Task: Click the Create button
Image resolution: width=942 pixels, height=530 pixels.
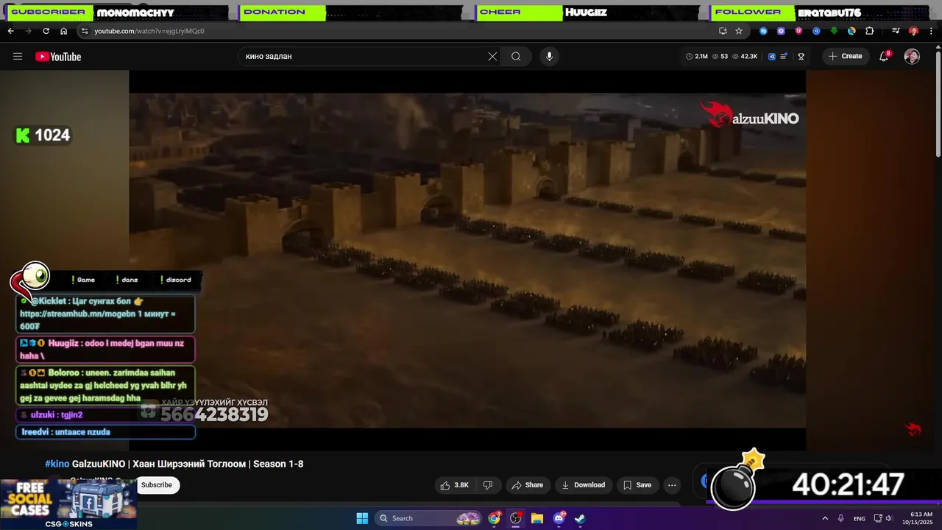Action: click(x=845, y=57)
